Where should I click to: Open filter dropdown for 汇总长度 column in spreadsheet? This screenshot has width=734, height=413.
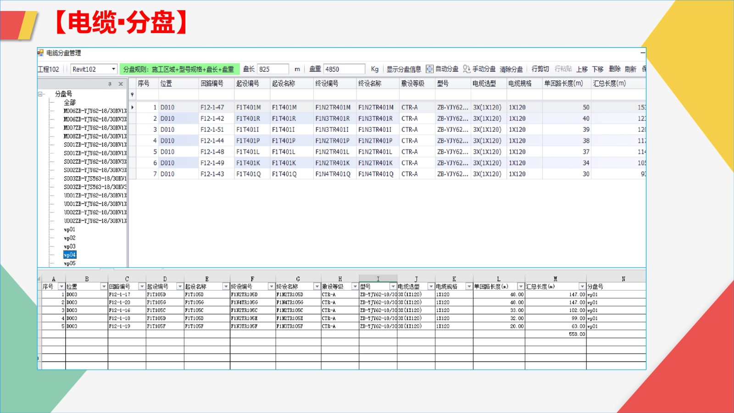(582, 286)
